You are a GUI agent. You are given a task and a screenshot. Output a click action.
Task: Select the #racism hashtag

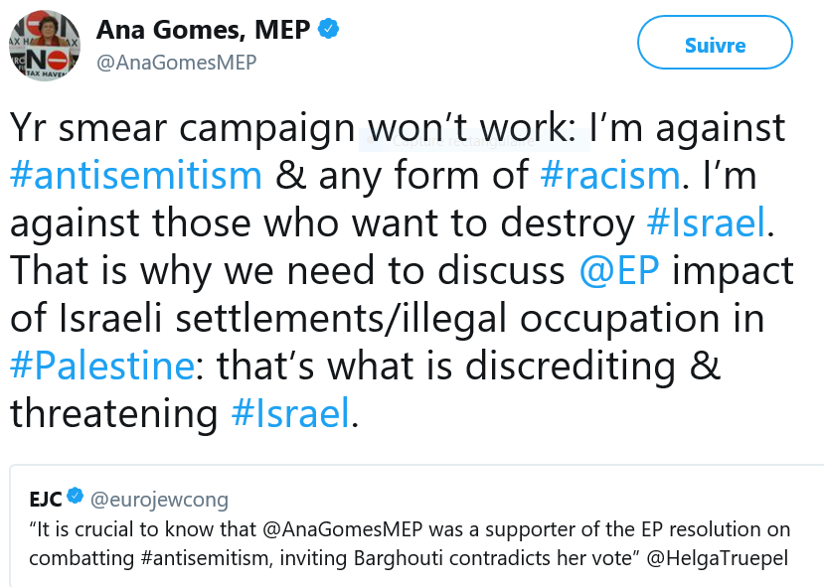(x=610, y=176)
